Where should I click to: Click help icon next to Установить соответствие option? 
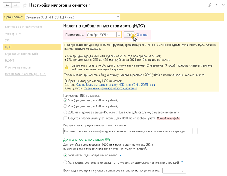pyautogui.click(x=182, y=162)
